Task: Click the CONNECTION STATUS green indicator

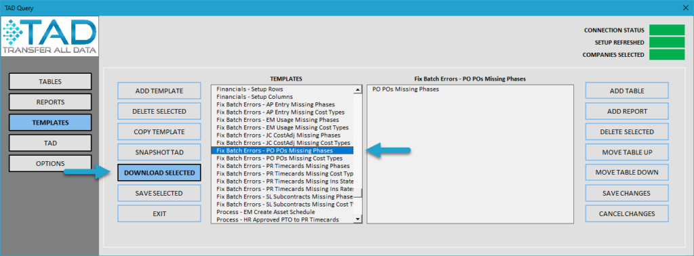Action: [x=667, y=30]
